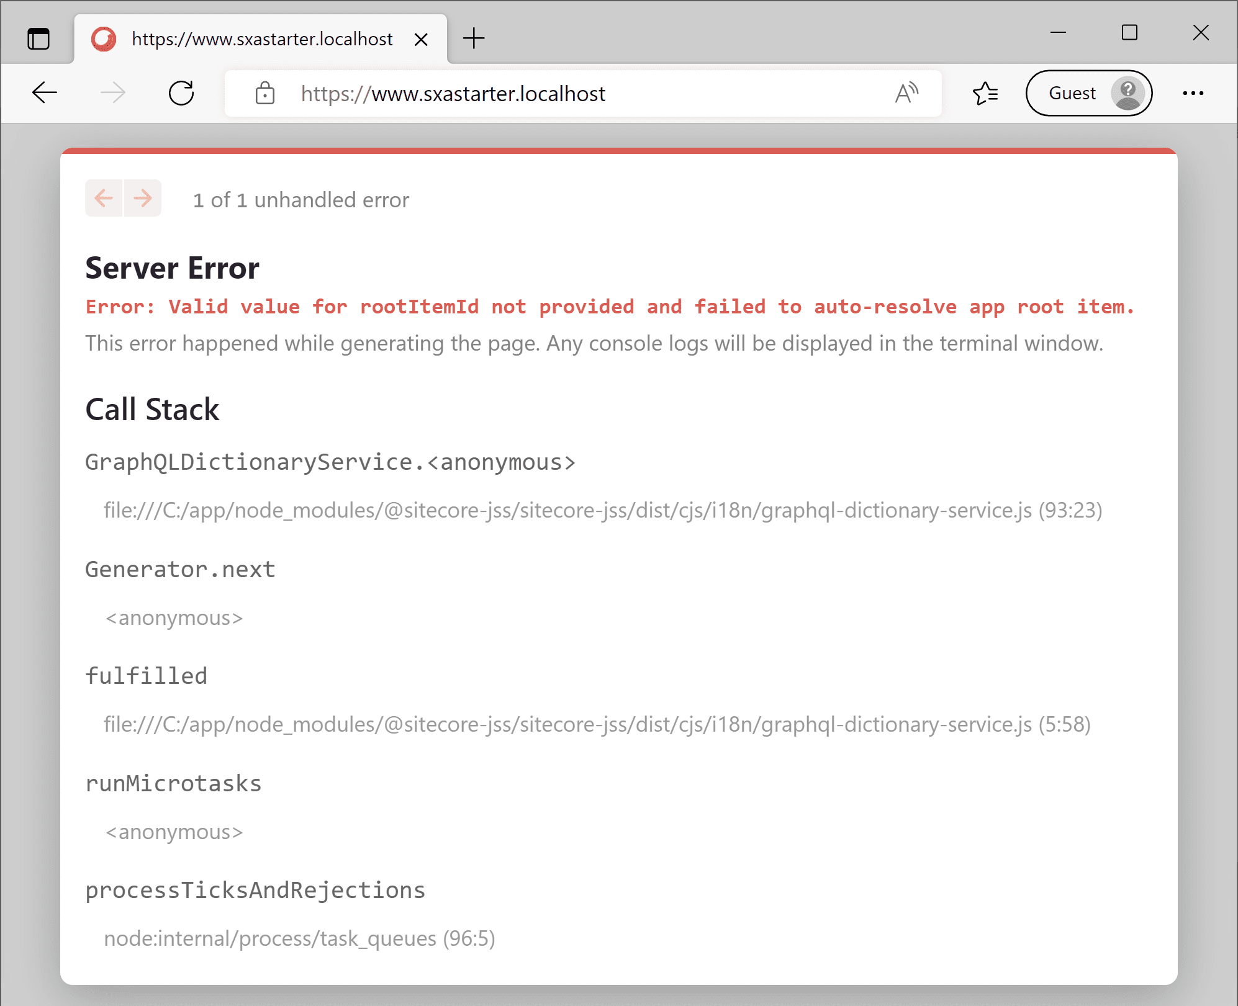Image resolution: width=1238 pixels, height=1006 pixels.
Task: Click previous error arrow in overlay
Action: click(x=104, y=199)
